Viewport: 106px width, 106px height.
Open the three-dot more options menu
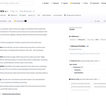click(91, 21)
